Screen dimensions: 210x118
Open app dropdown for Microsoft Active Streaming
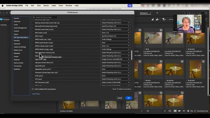(115, 26)
